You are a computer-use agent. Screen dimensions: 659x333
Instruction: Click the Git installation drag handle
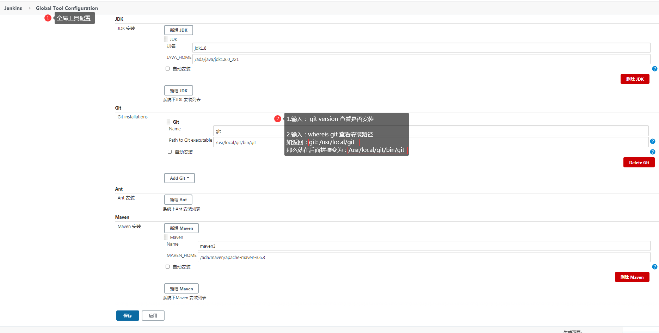pos(168,122)
